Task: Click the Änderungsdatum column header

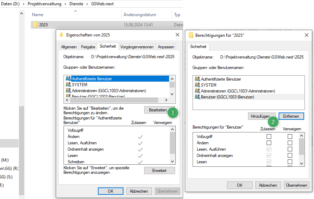Action: (140, 15)
